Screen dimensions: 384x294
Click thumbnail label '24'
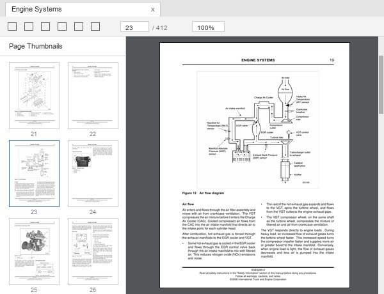click(x=93, y=212)
